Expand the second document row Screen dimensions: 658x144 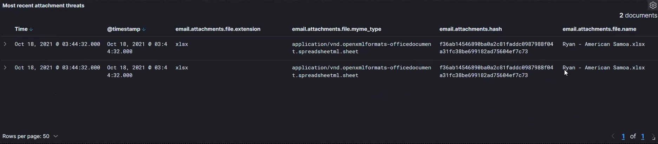point(5,68)
